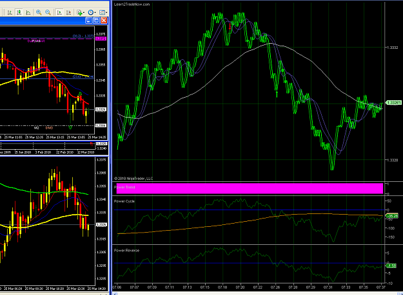Zoom out of the chart
The image size is (403, 295).
click(48, 12)
